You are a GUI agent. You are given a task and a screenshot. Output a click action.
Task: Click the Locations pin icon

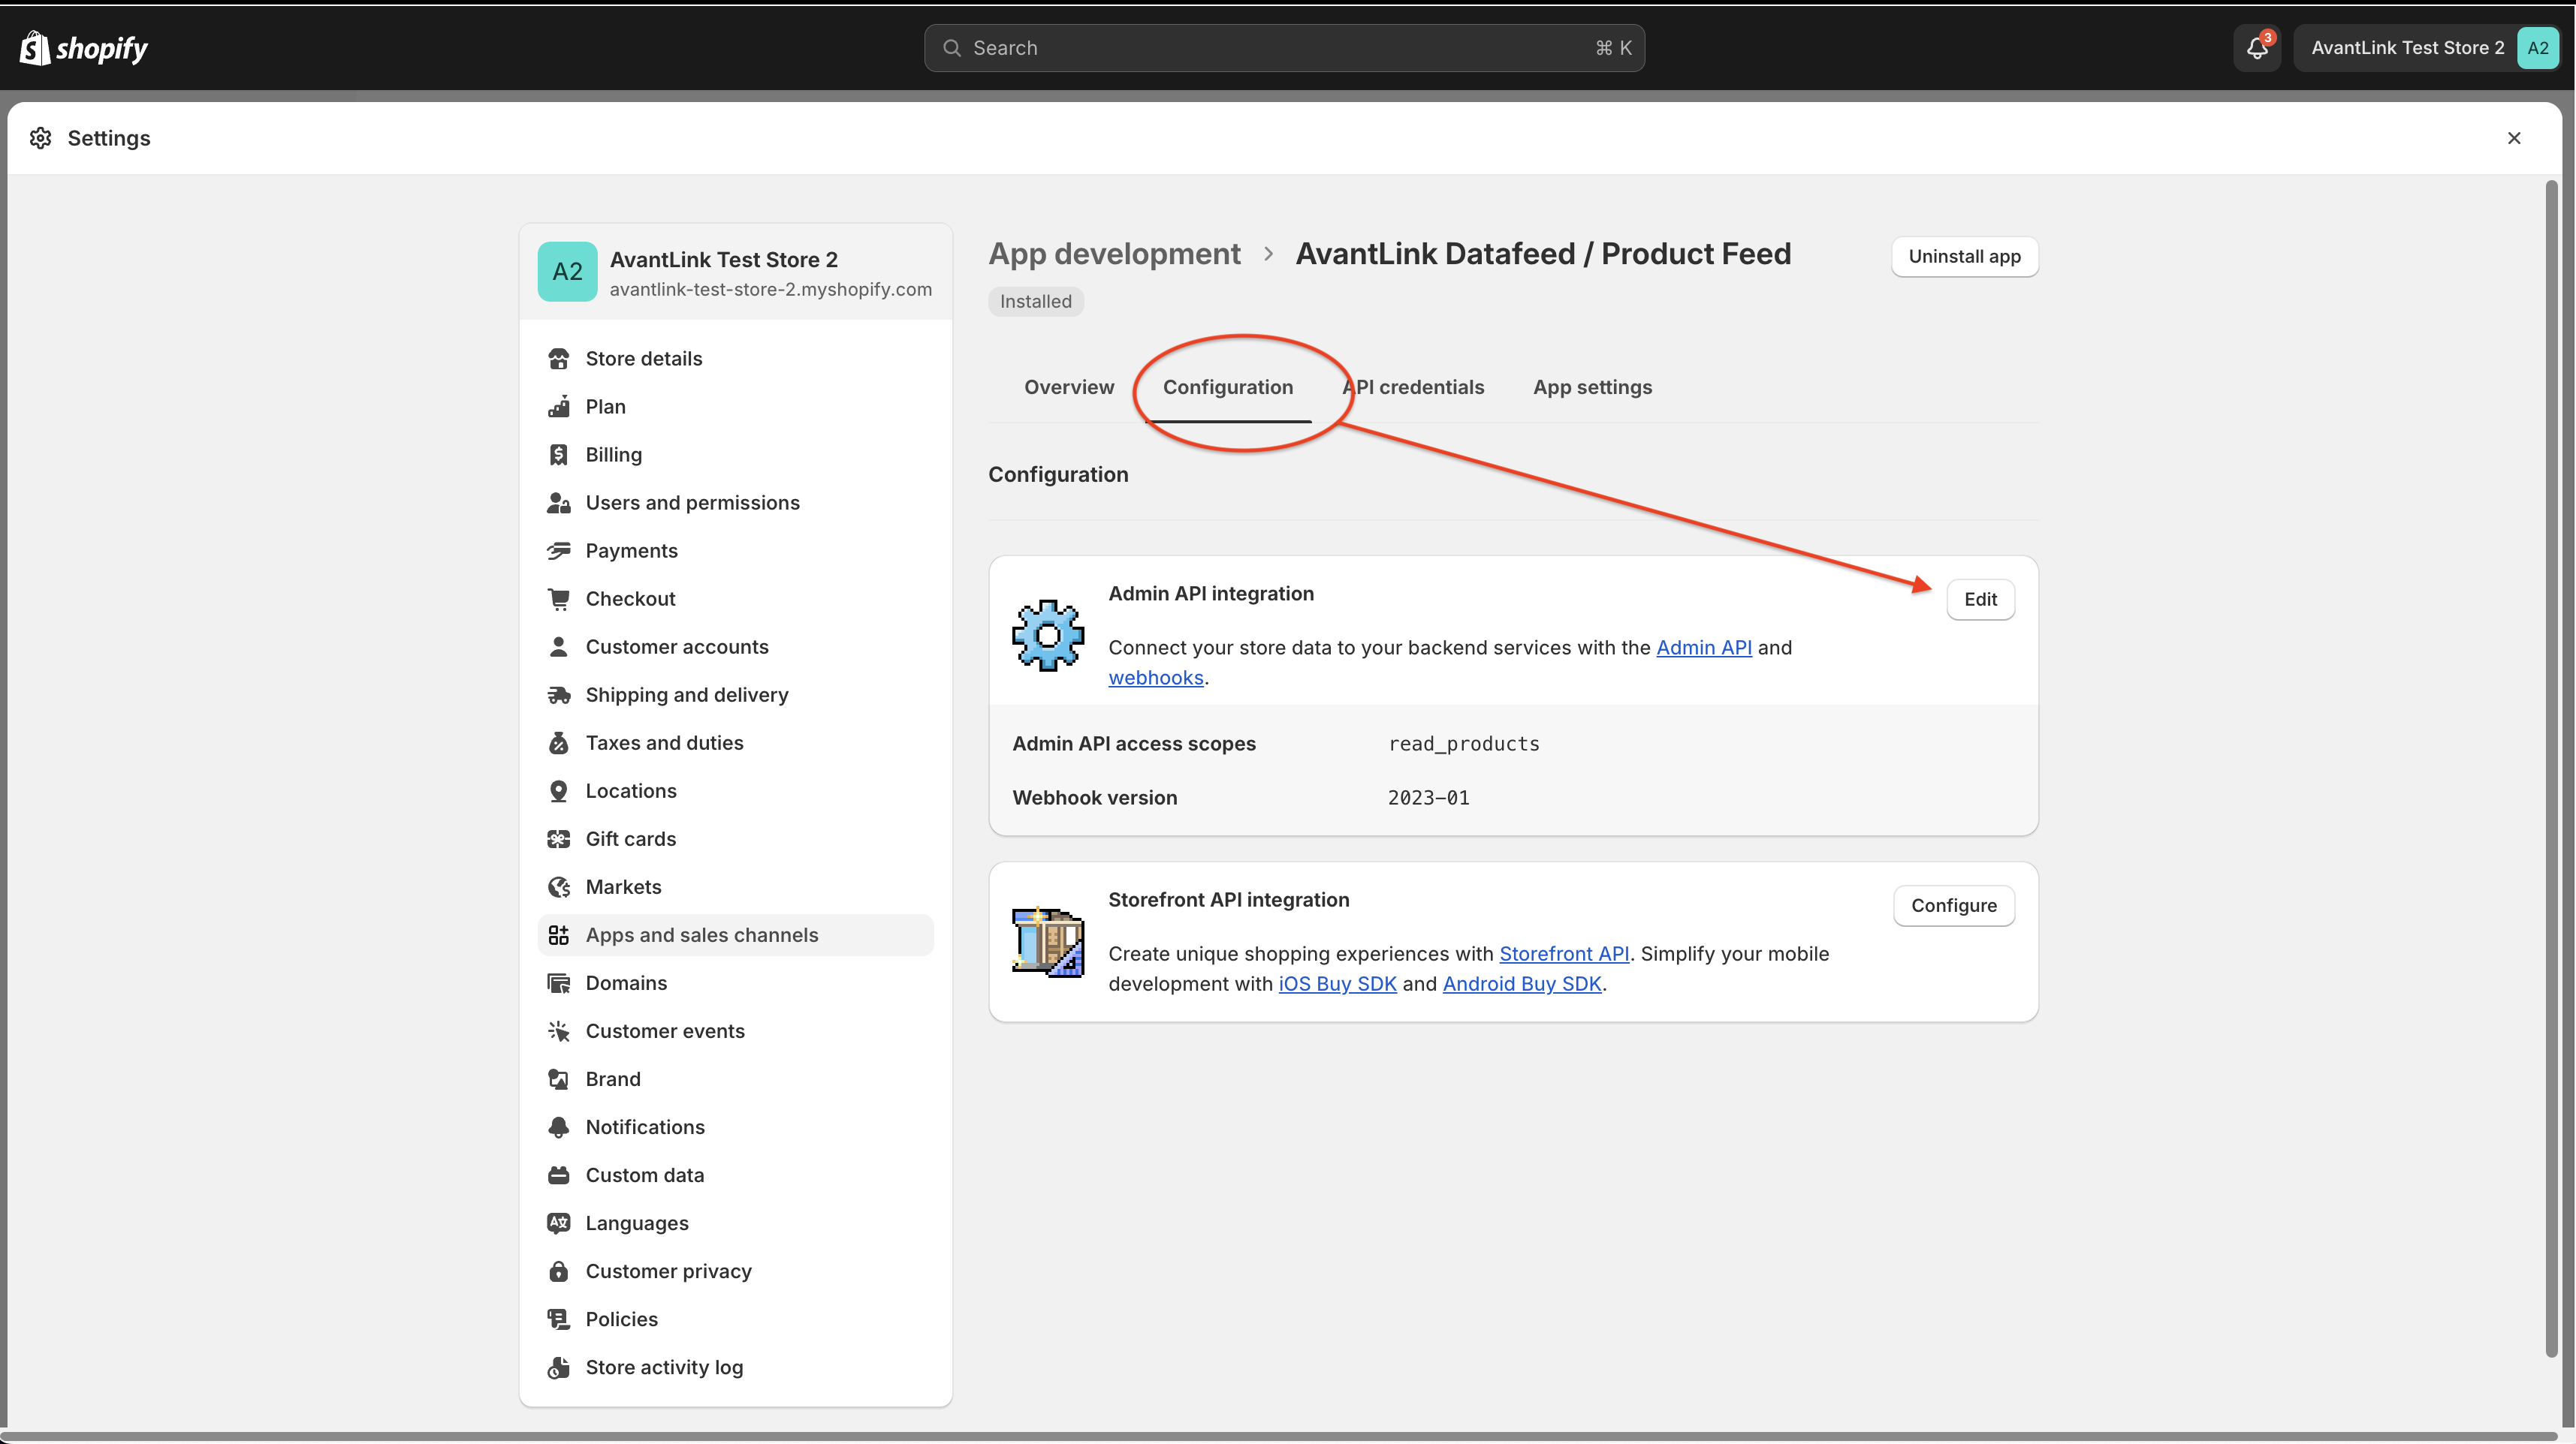[x=558, y=790]
